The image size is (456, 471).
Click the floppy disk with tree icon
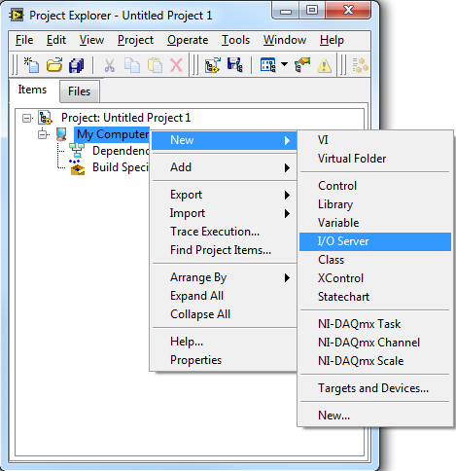(234, 65)
